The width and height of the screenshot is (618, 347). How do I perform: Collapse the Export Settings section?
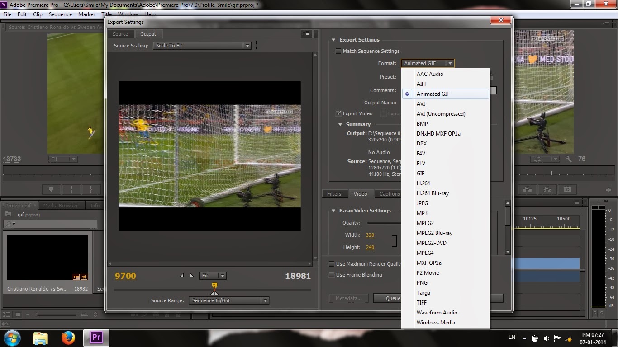point(333,40)
